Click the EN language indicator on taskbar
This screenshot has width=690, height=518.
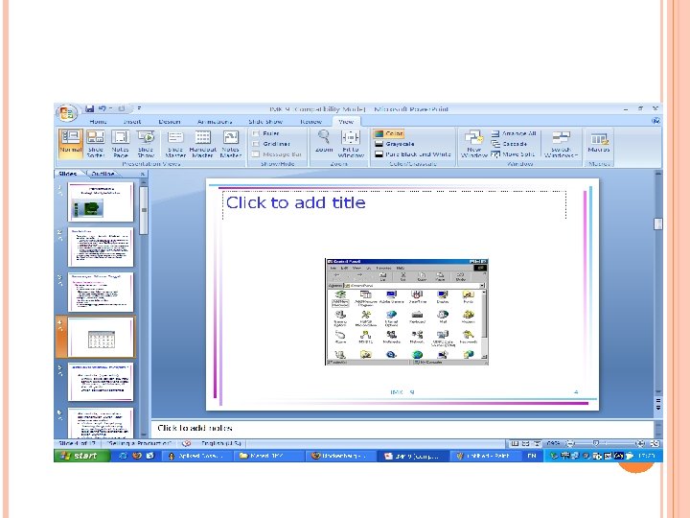click(x=532, y=456)
